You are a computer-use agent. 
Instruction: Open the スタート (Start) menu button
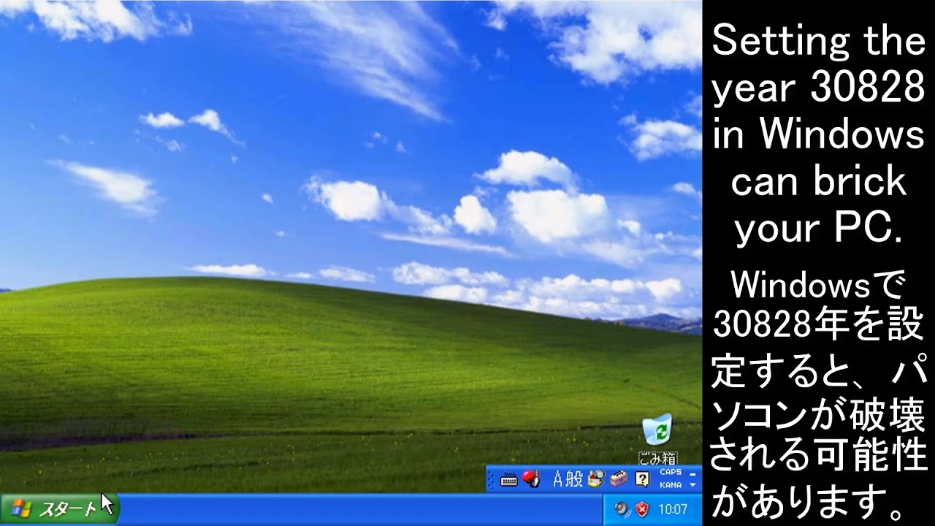(58, 509)
